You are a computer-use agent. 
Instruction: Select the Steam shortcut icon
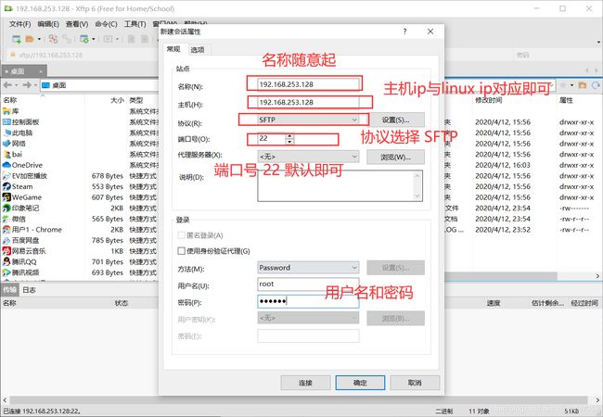(x=6, y=186)
